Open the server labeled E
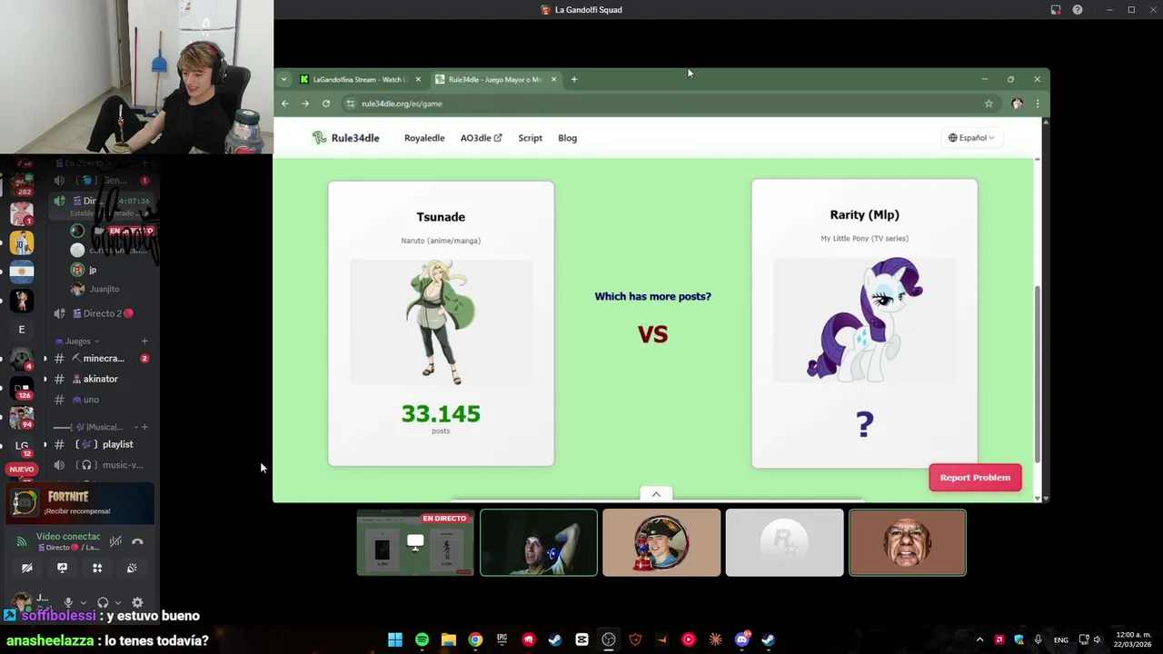This screenshot has width=1163, height=654. click(22, 330)
